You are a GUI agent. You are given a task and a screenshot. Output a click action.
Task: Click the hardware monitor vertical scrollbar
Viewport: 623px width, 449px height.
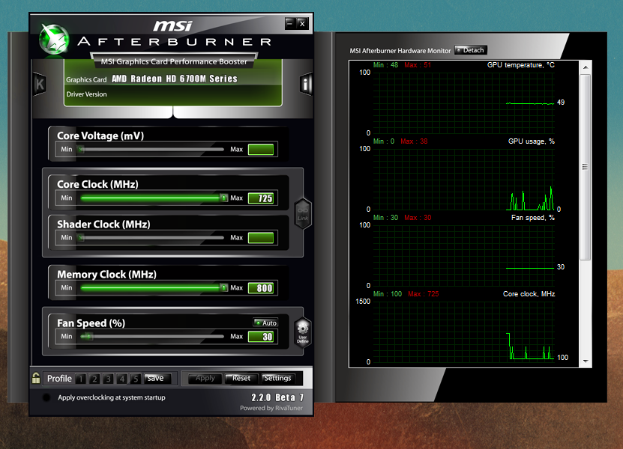pos(586,165)
